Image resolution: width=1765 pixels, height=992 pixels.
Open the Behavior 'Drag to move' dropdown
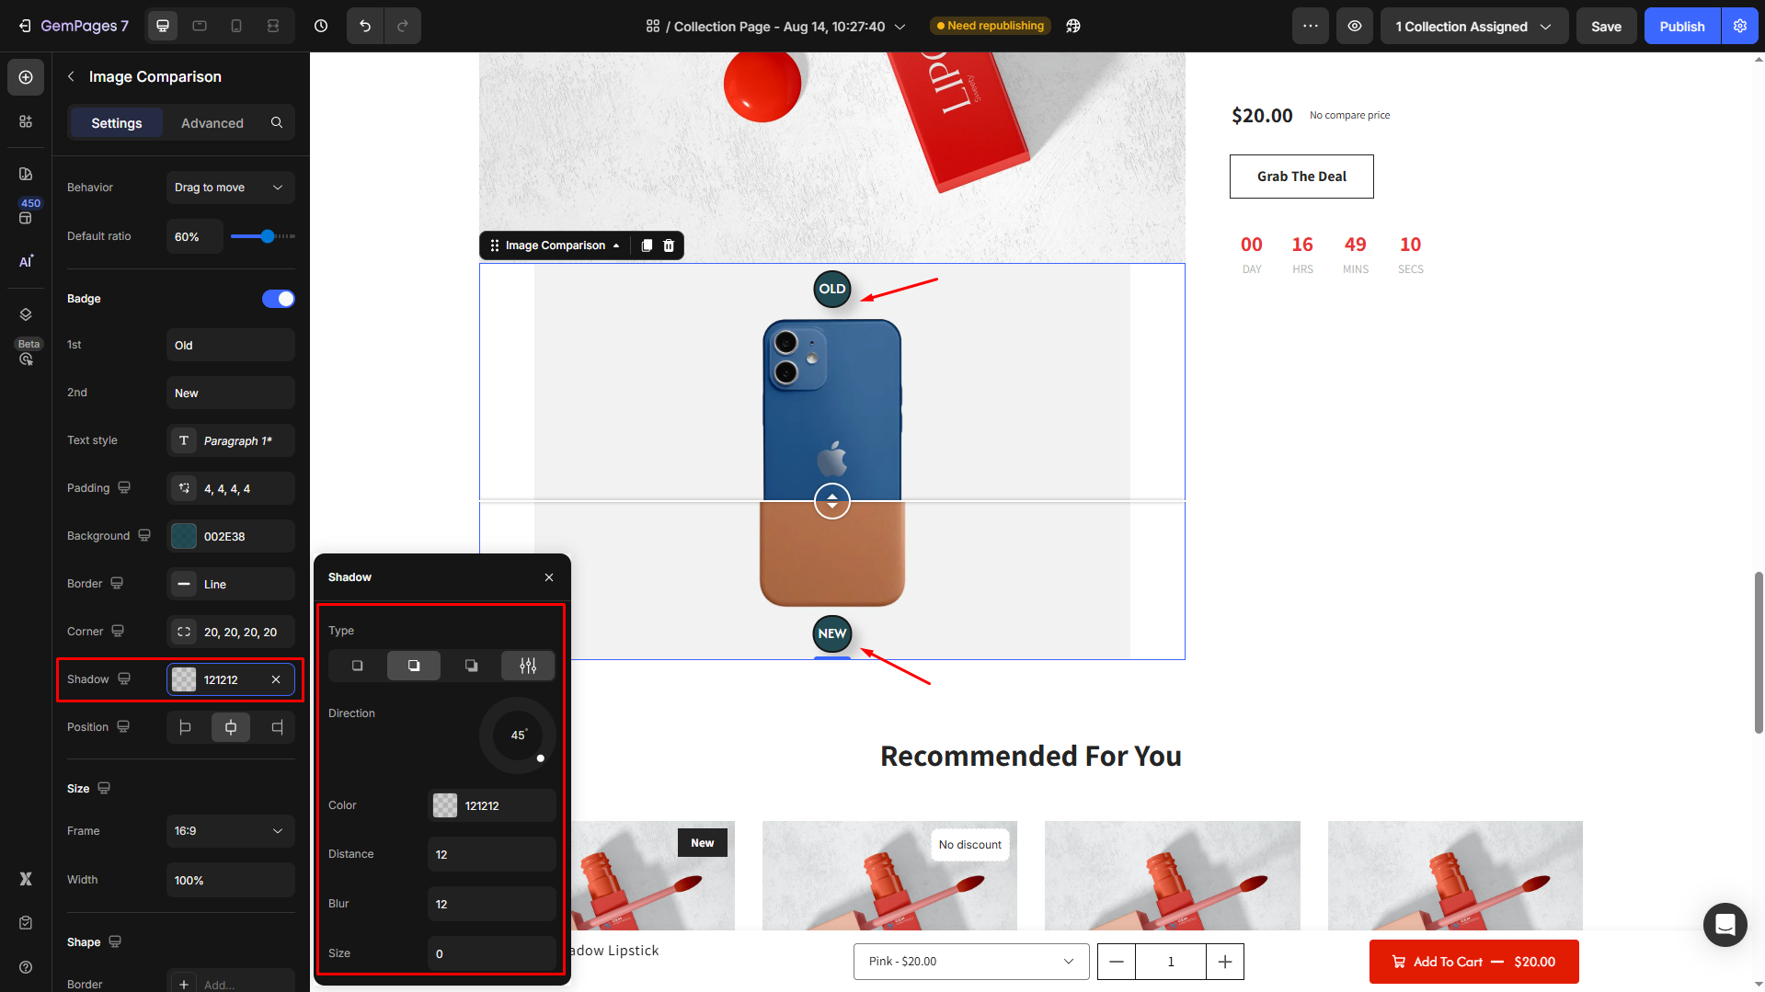coord(231,188)
